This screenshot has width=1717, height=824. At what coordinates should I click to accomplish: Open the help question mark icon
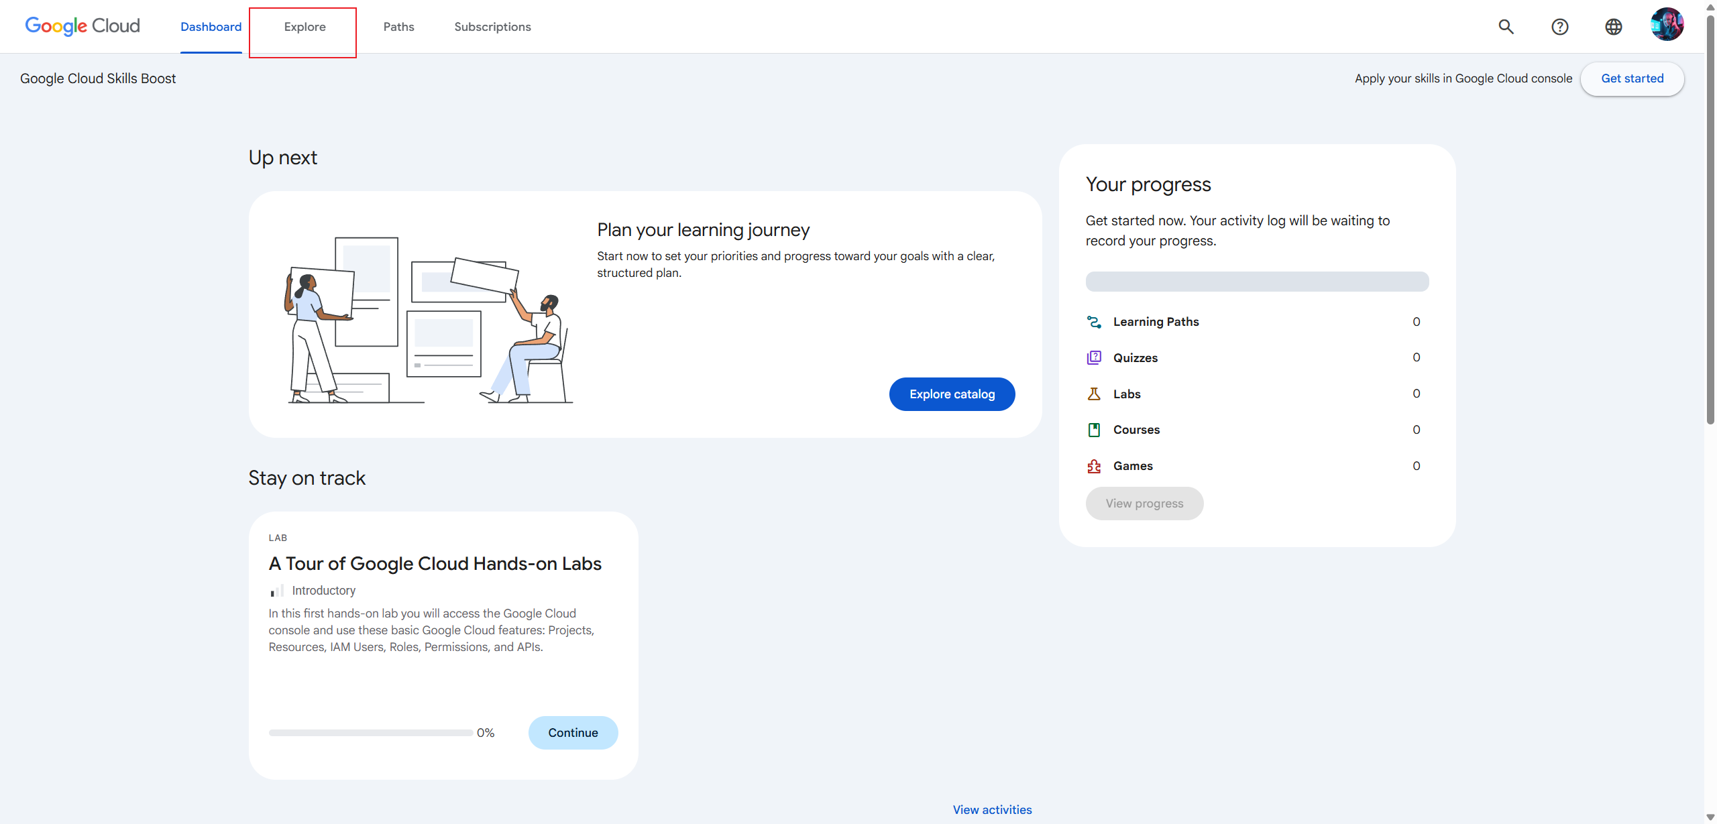click(x=1560, y=27)
